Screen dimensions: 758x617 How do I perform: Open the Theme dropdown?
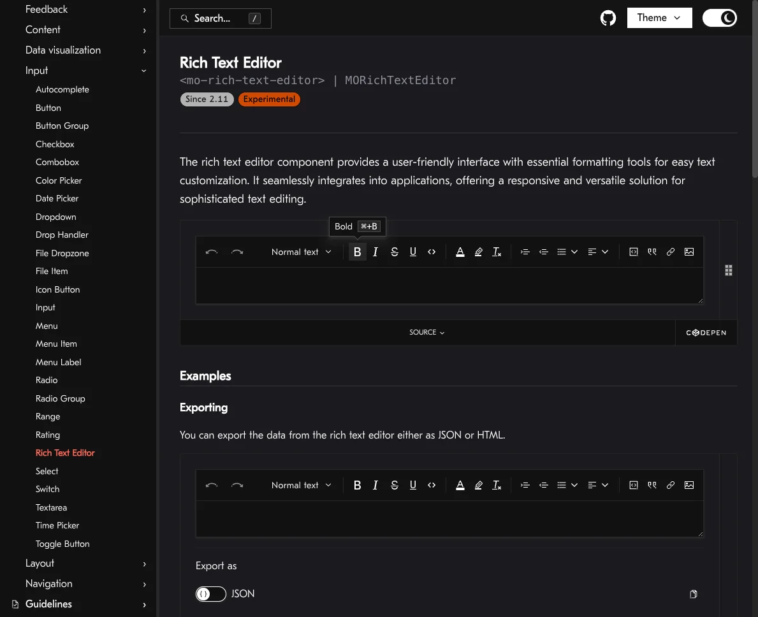659,18
